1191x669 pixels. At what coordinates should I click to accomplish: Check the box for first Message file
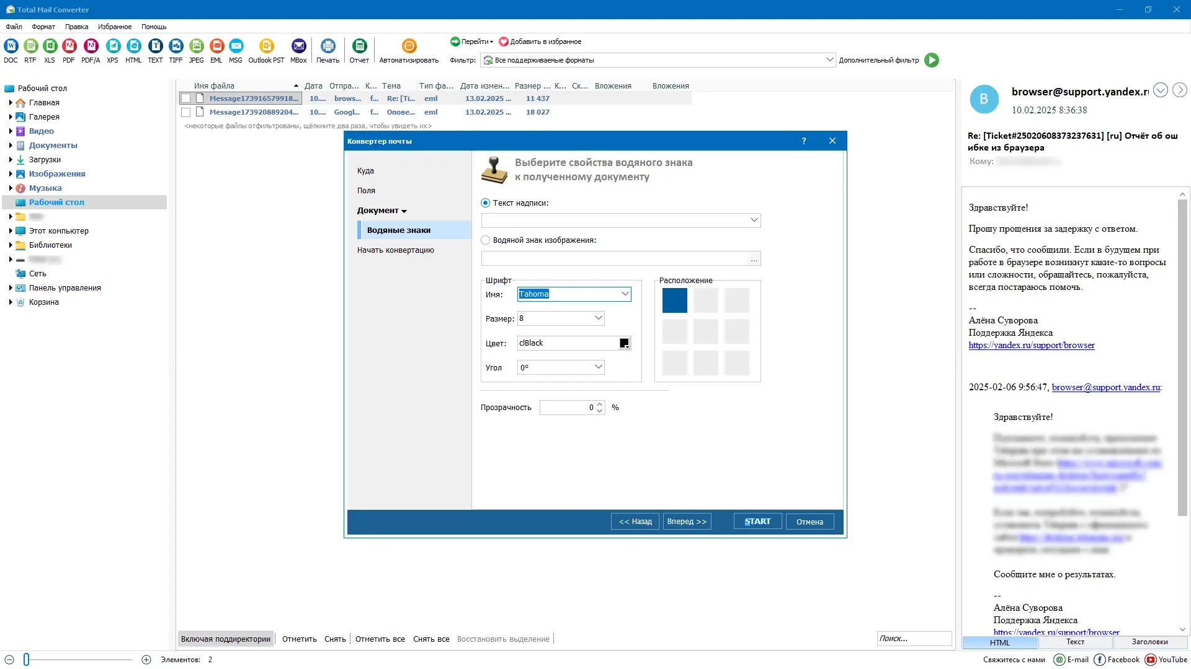pyautogui.click(x=185, y=98)
